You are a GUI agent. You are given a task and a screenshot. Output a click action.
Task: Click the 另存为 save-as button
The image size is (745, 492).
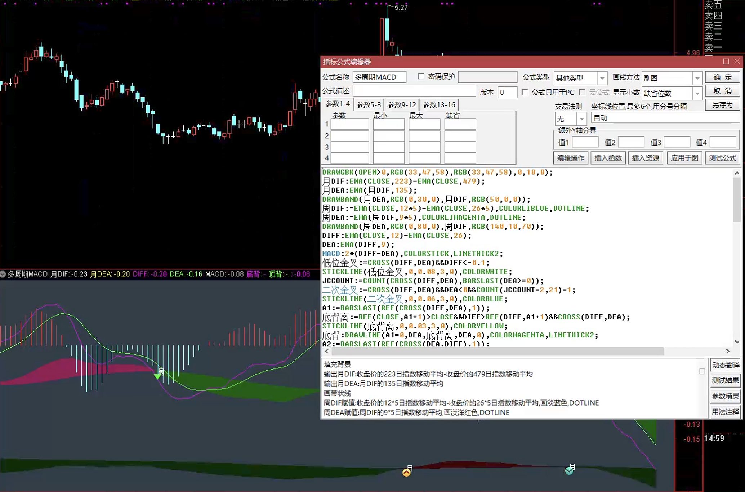click(722, 105)
